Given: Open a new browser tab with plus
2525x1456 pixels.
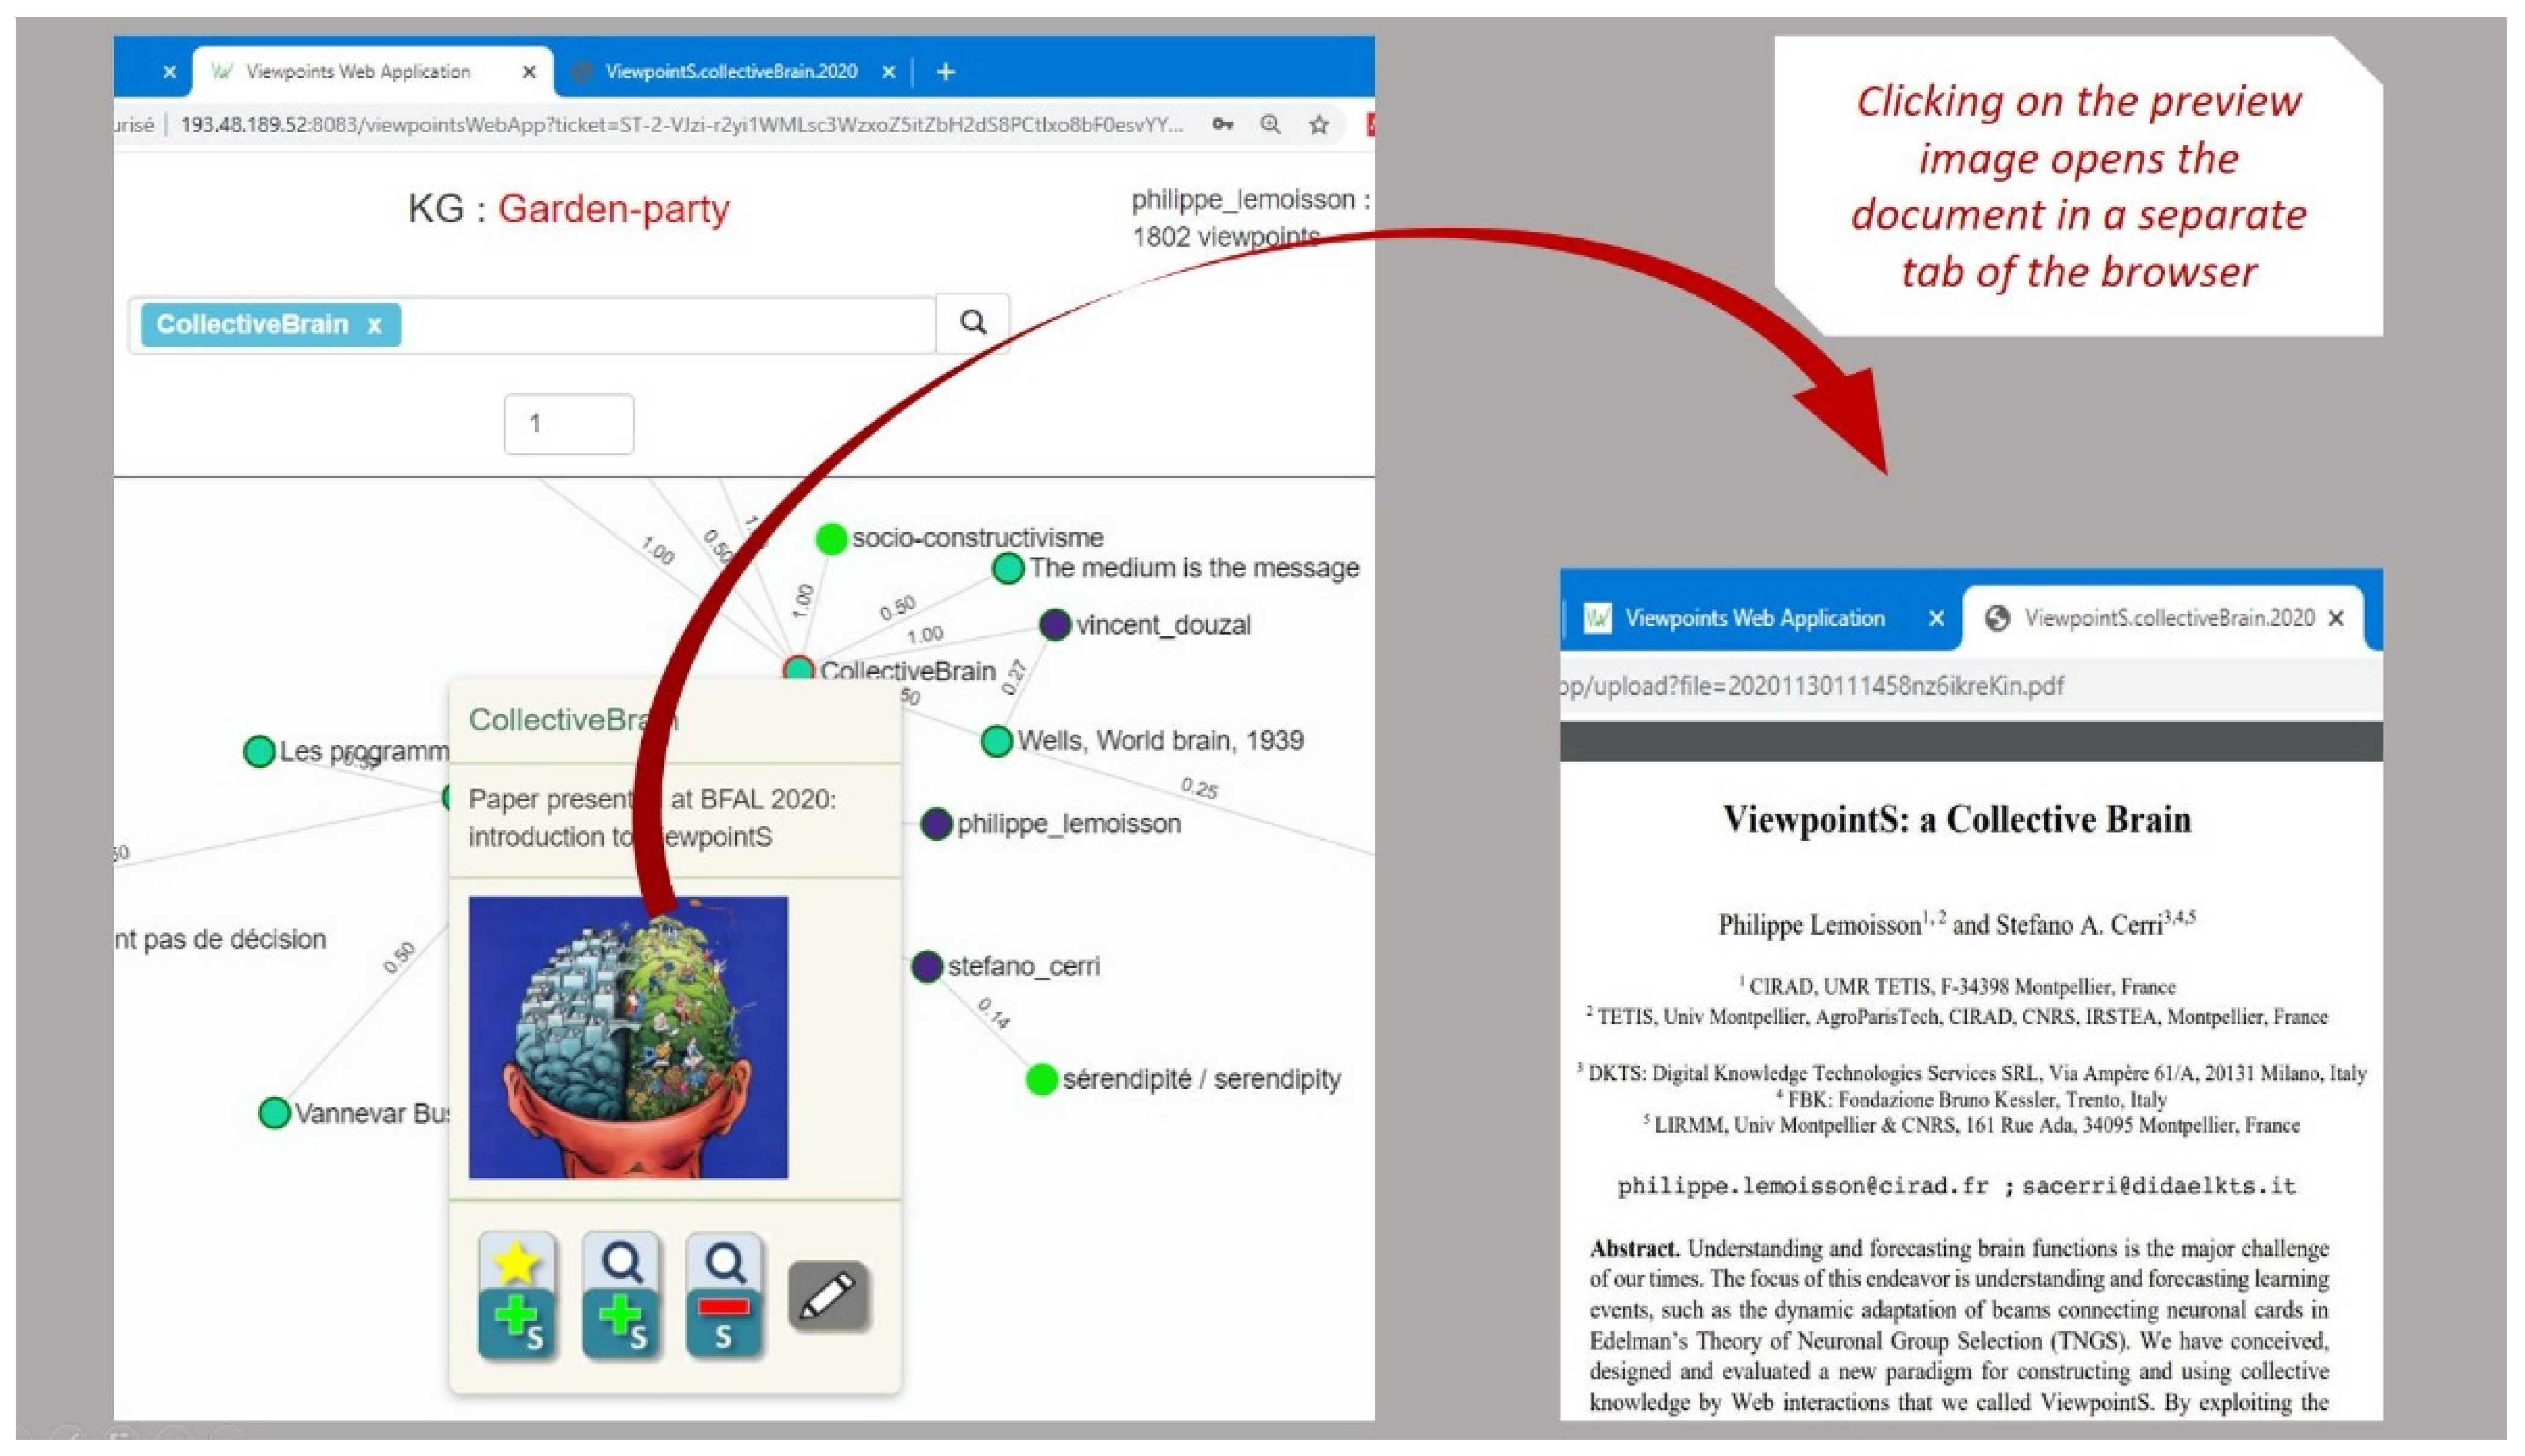Looking at the screenshot, I should (946, 71).
